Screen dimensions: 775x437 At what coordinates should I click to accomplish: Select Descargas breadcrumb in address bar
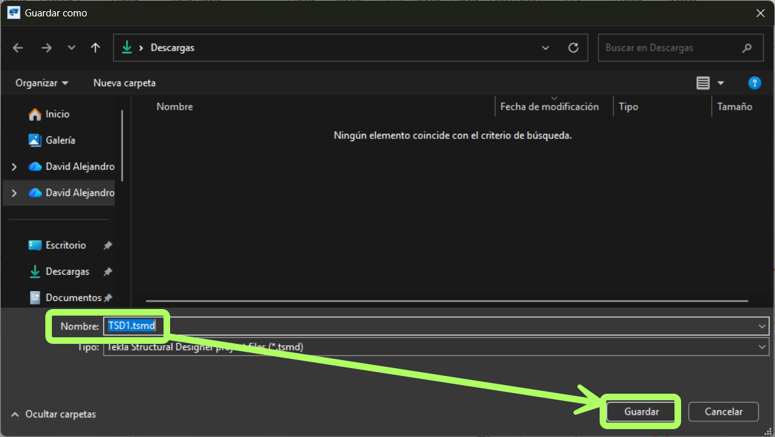[x=172, y=48]
